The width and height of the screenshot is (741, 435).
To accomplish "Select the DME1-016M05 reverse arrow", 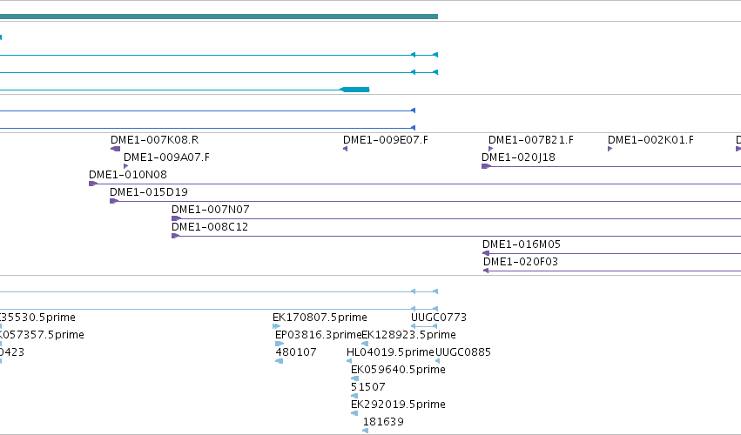I will (485, 254).
